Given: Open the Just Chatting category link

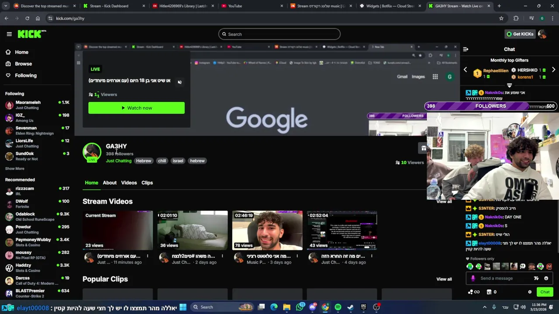Looking at the screenshot, I should (x=118, y=161).
